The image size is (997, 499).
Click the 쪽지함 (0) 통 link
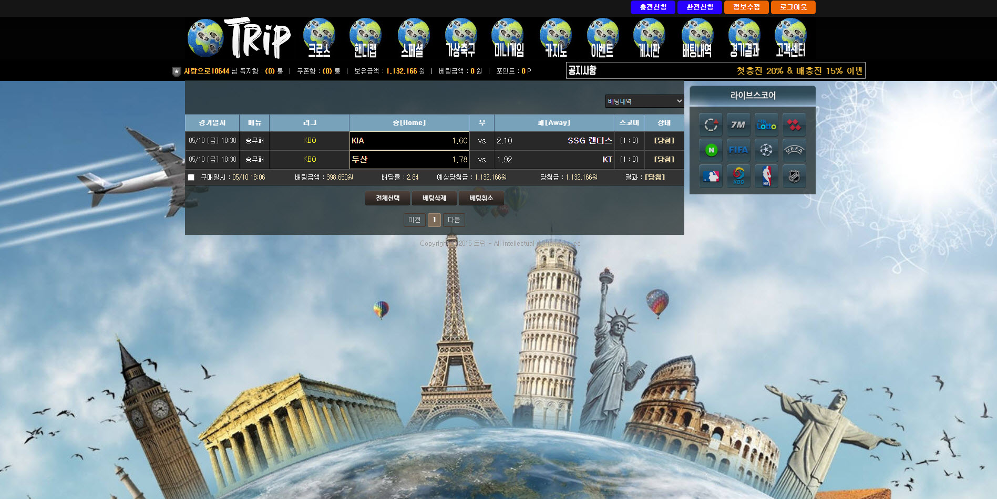tap(261, 71)
